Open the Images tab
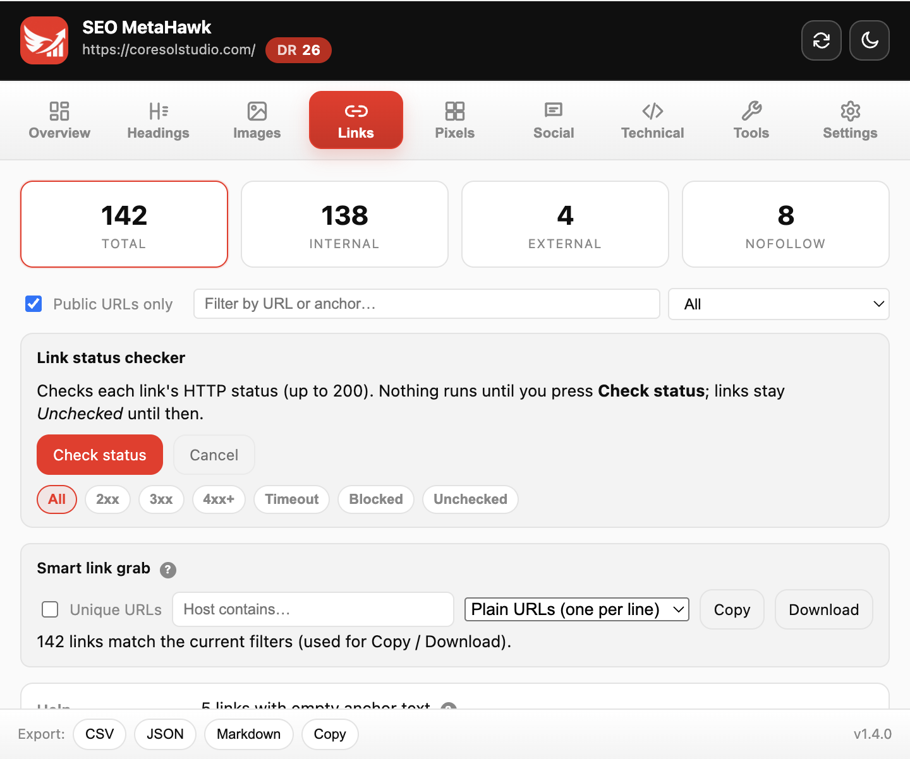 (257, 120)
